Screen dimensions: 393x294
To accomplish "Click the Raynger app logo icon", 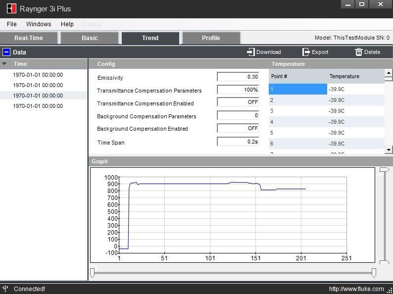I will pyautogui.click(x=11, y=8).
